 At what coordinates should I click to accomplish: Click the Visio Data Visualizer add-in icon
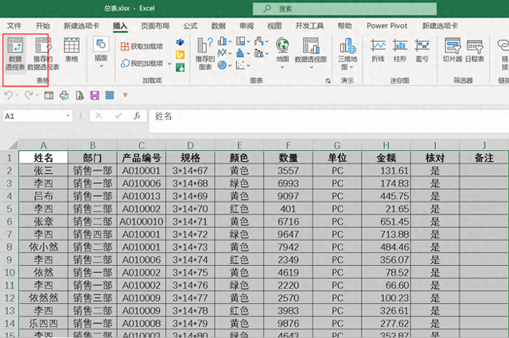point(180,42)
